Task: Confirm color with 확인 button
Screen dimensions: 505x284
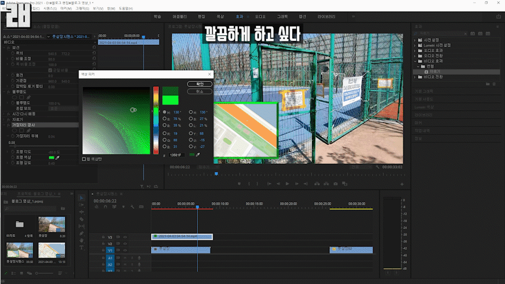Action: pyautogui.click(x=200, y=84)
